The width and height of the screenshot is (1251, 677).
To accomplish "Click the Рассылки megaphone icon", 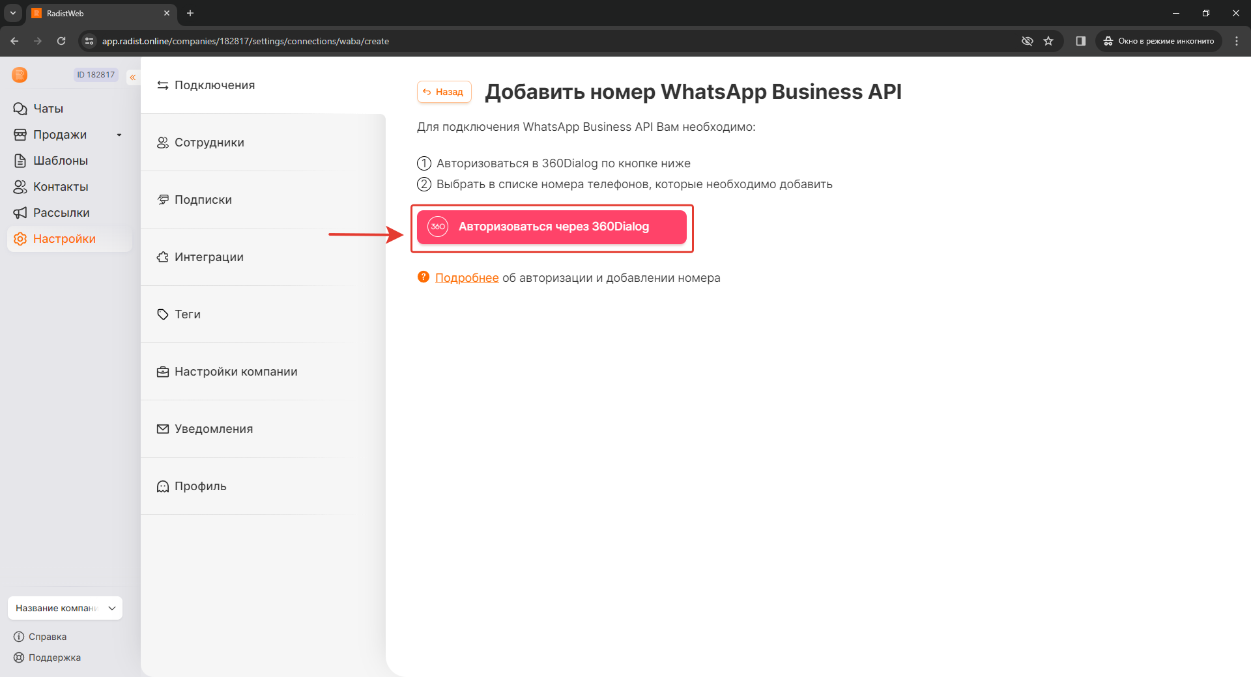I will pyautogui.click(x=20, y=213).
